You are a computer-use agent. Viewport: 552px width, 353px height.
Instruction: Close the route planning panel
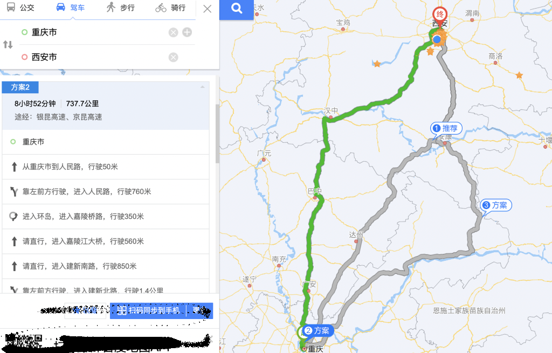tap(208, 9)
